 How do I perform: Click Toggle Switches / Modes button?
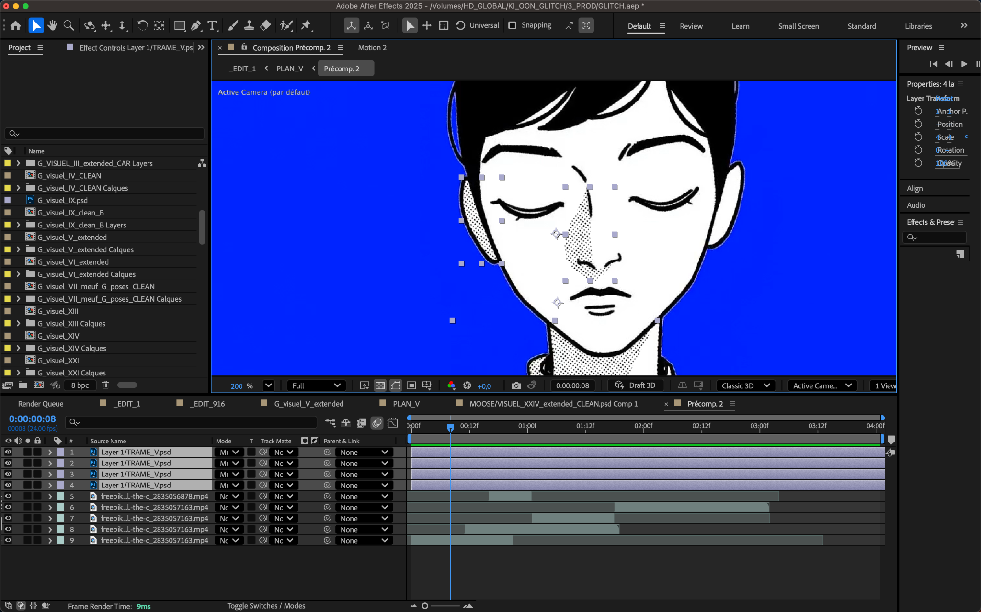tap(266, 606)
